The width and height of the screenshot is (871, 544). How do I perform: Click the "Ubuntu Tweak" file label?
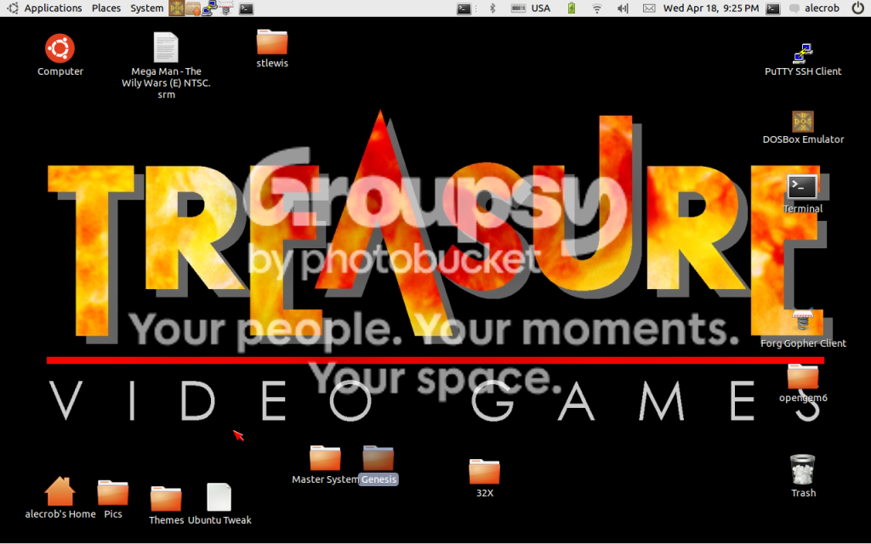pos(219,520)
